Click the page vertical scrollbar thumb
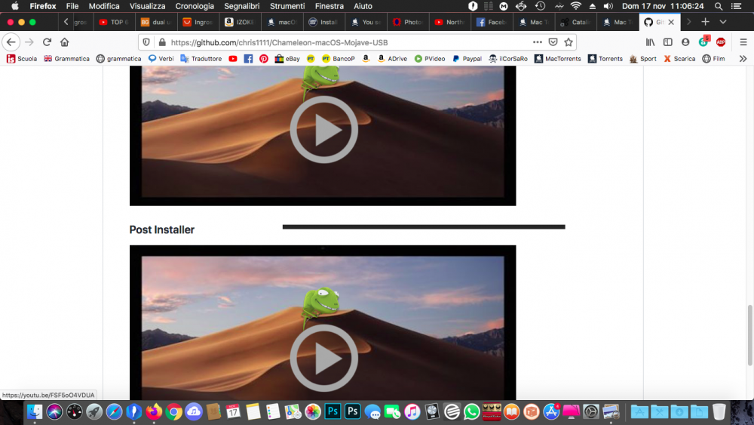This screenshot has height=425, width=754. click(x=749, y=335)
